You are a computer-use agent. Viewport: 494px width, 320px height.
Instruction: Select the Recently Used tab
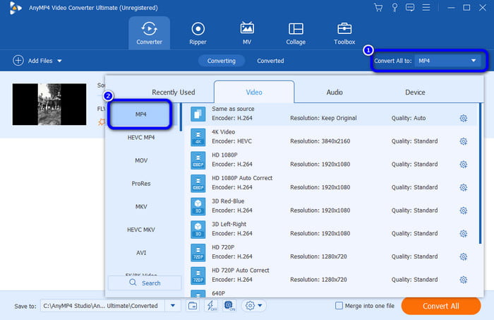[174, 92]
